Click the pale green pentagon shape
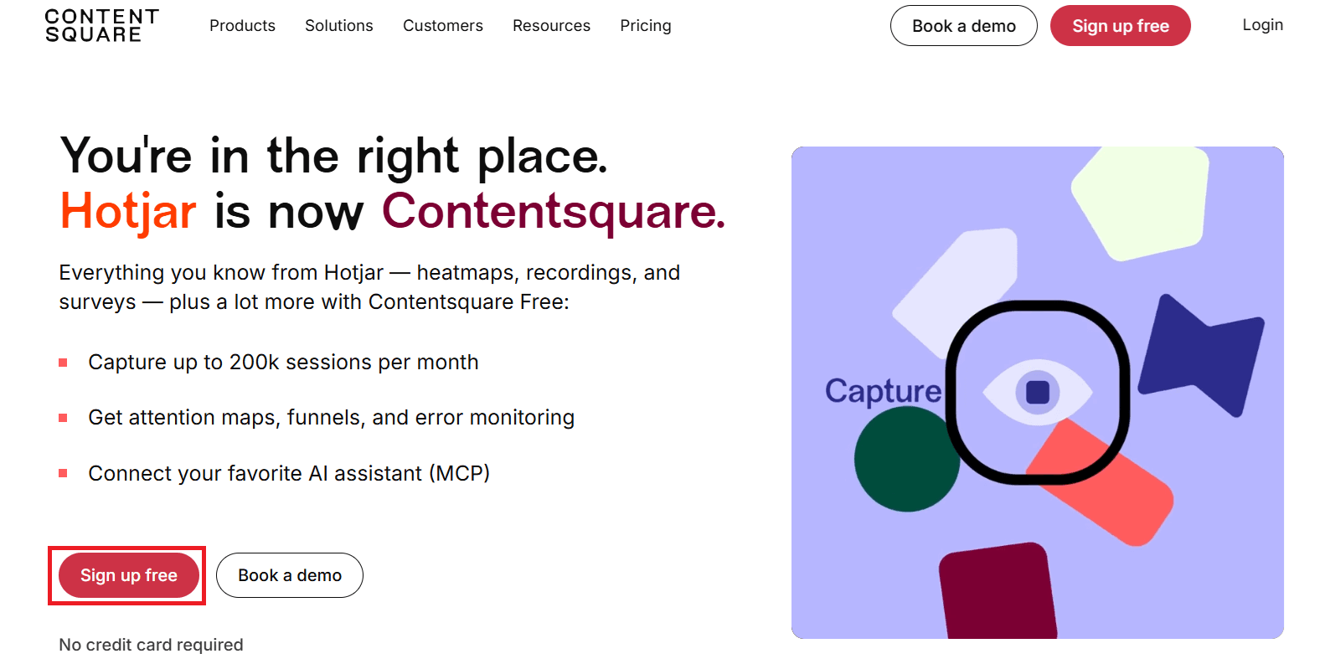This screenshot has width=1325, height=664. (1141, 201)
